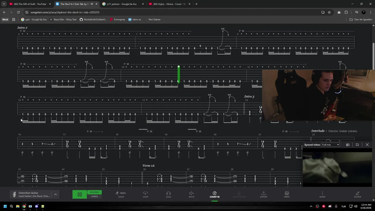Switch to Gojira Silvera Cover tab

pyautogui.click(x=169, y=4)
